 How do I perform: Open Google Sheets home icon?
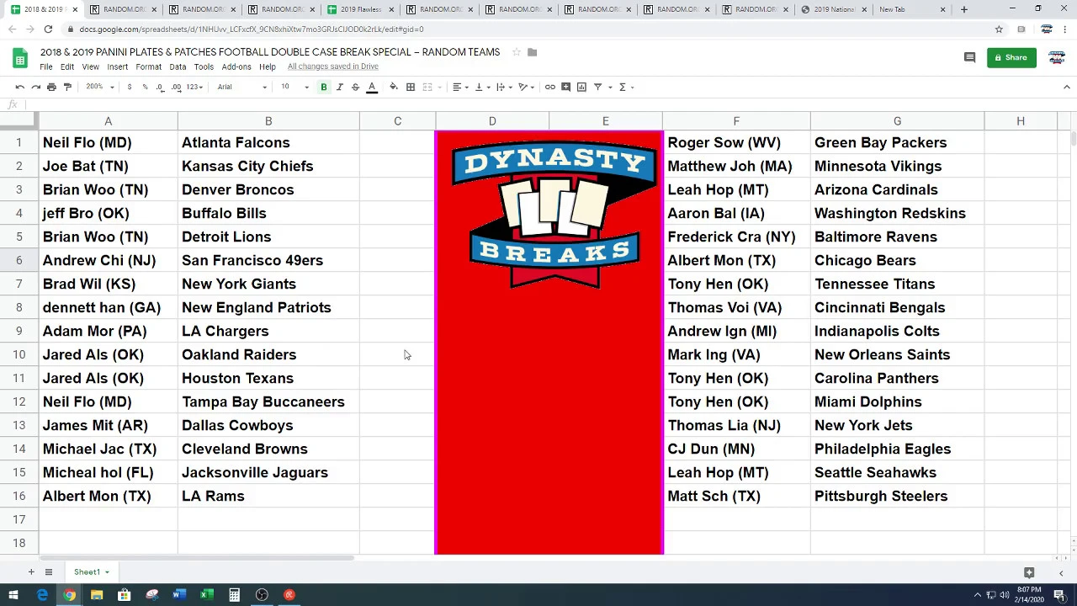[x=20, y=58]
